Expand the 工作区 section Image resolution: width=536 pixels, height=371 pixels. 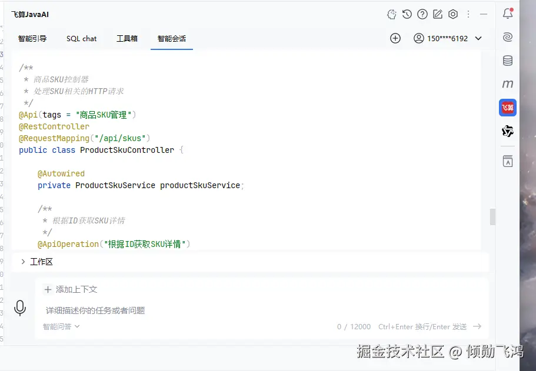pos(37,262)
